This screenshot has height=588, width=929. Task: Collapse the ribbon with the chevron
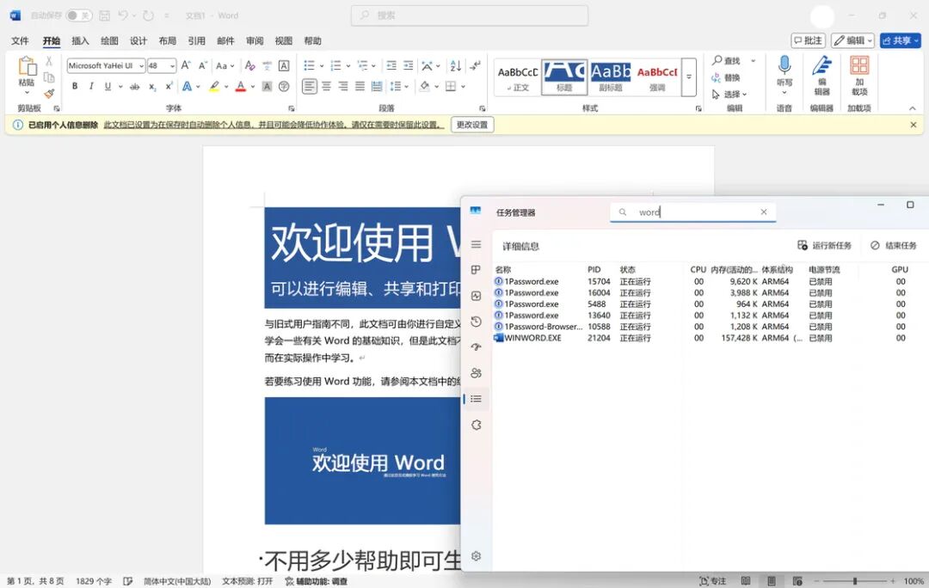pyautogui.click(x=913, y=108)
